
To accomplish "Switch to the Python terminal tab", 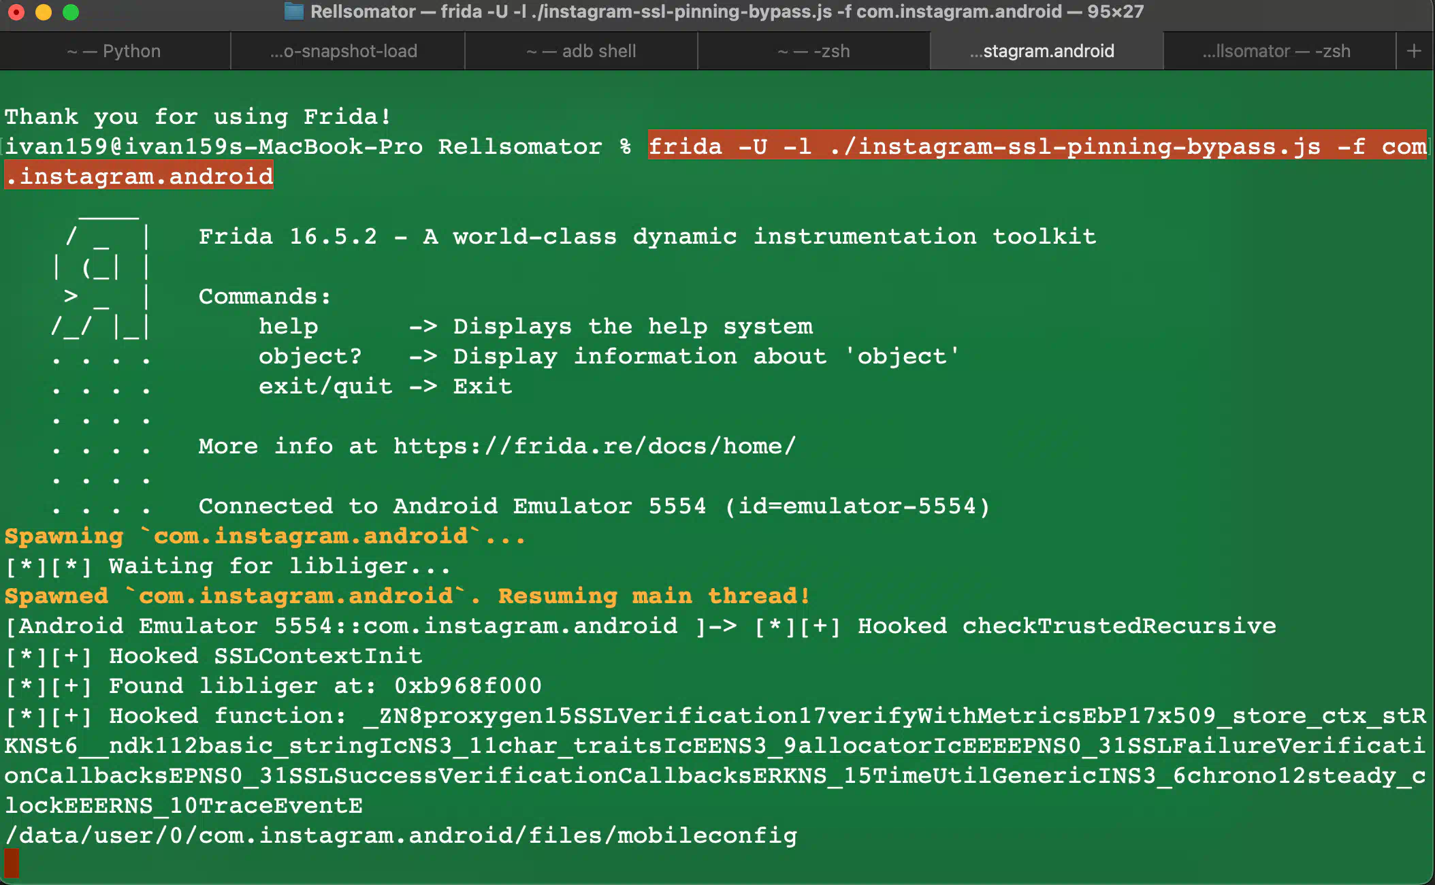I will click(114, 51).
